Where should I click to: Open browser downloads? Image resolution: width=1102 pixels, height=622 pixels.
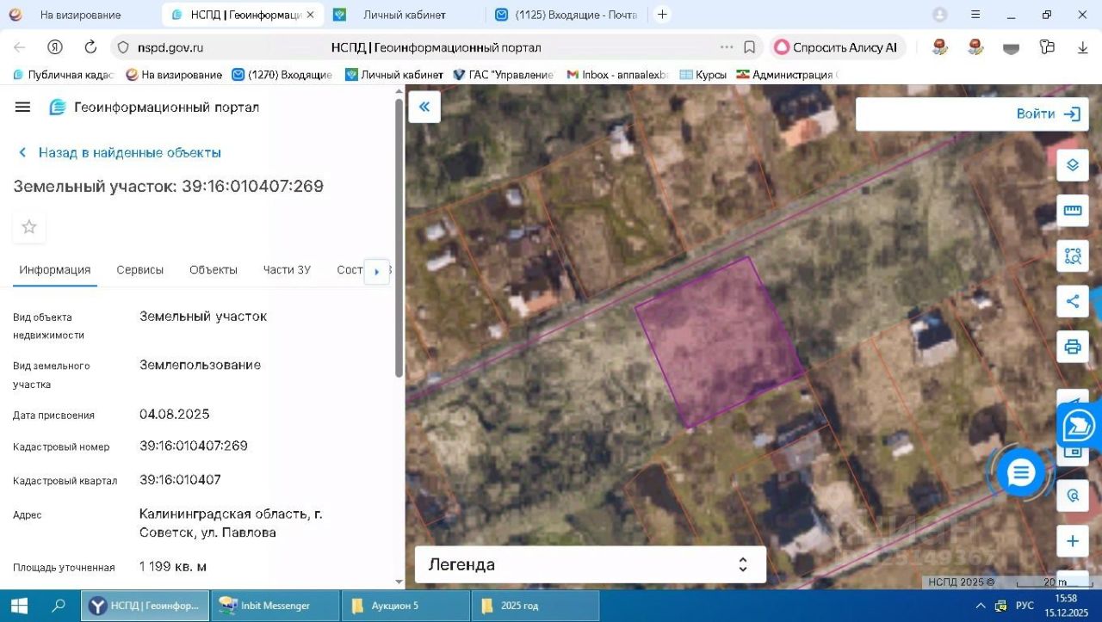tap(1083, 47)
